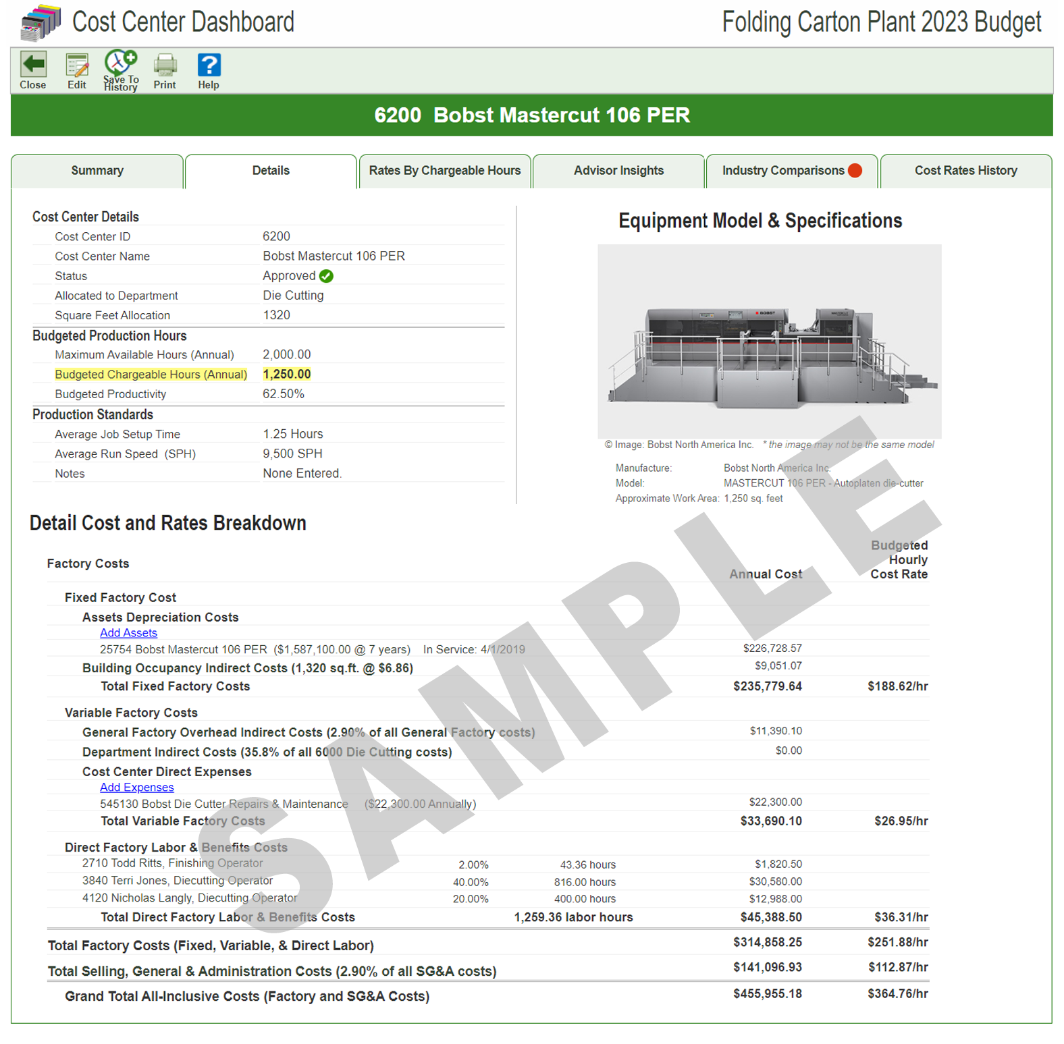Click General Factory Overhead amount $11,390.10
The height and width of the screenshot is (1044, 1064).
(776, 731)
